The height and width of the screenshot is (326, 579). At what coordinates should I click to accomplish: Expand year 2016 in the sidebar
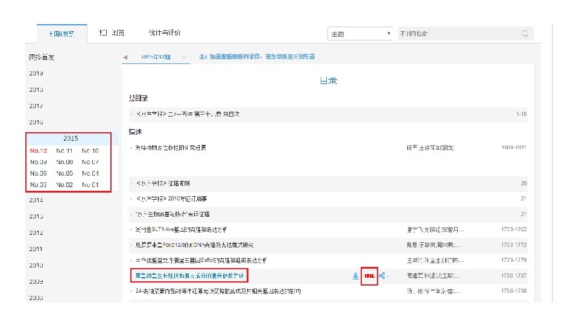coord(36,122)
